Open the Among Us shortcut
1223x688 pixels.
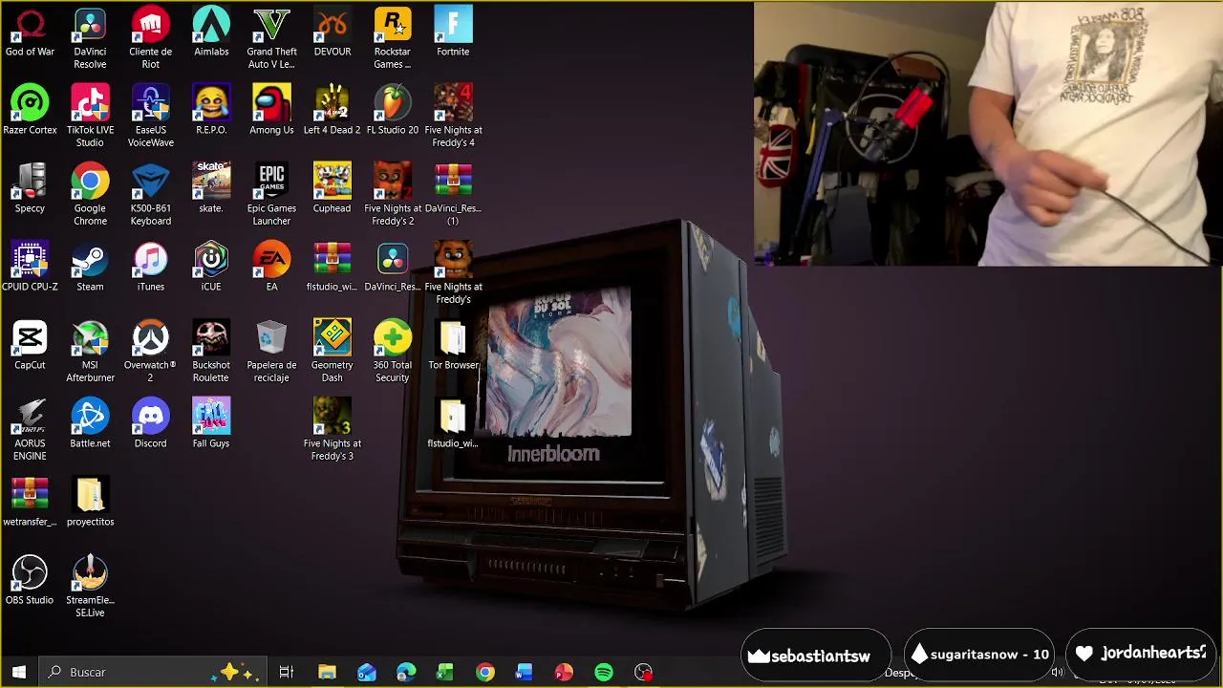(271, 111)
